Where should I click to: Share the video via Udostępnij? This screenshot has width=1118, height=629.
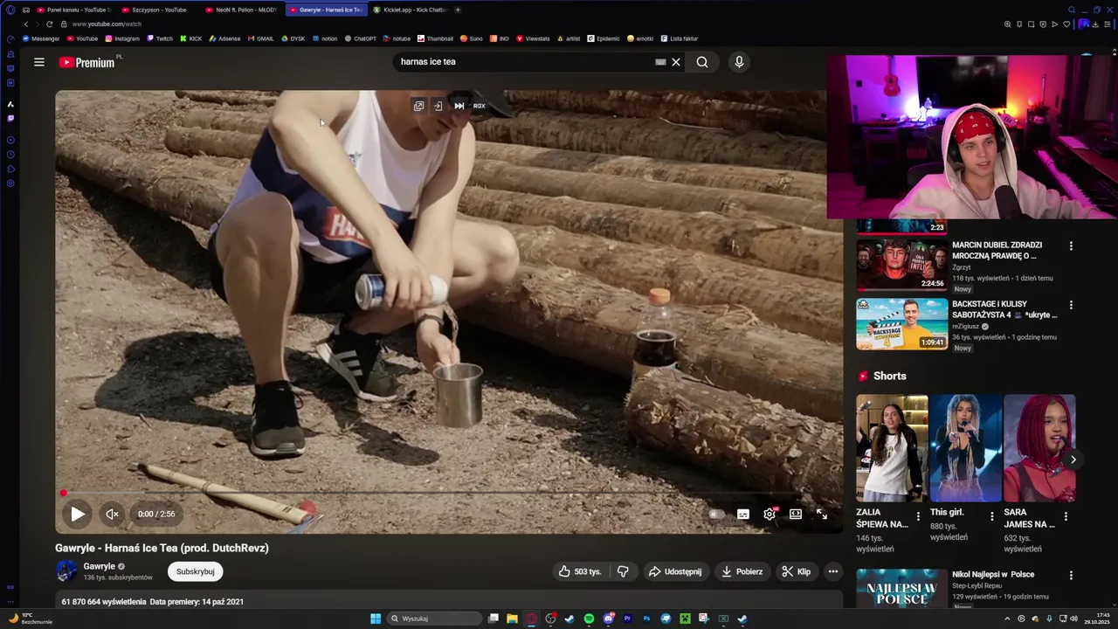coord(675,571)
